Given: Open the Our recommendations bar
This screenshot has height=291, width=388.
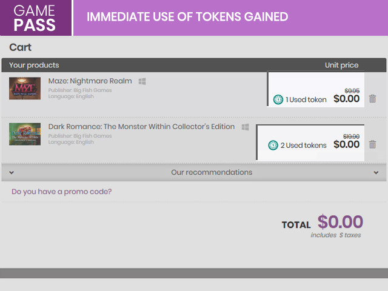Looking at the screenshot, I should click(194, 172).
